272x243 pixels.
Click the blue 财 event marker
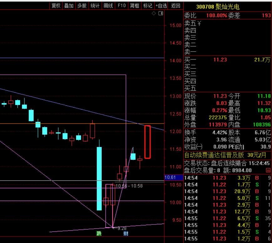126,234
